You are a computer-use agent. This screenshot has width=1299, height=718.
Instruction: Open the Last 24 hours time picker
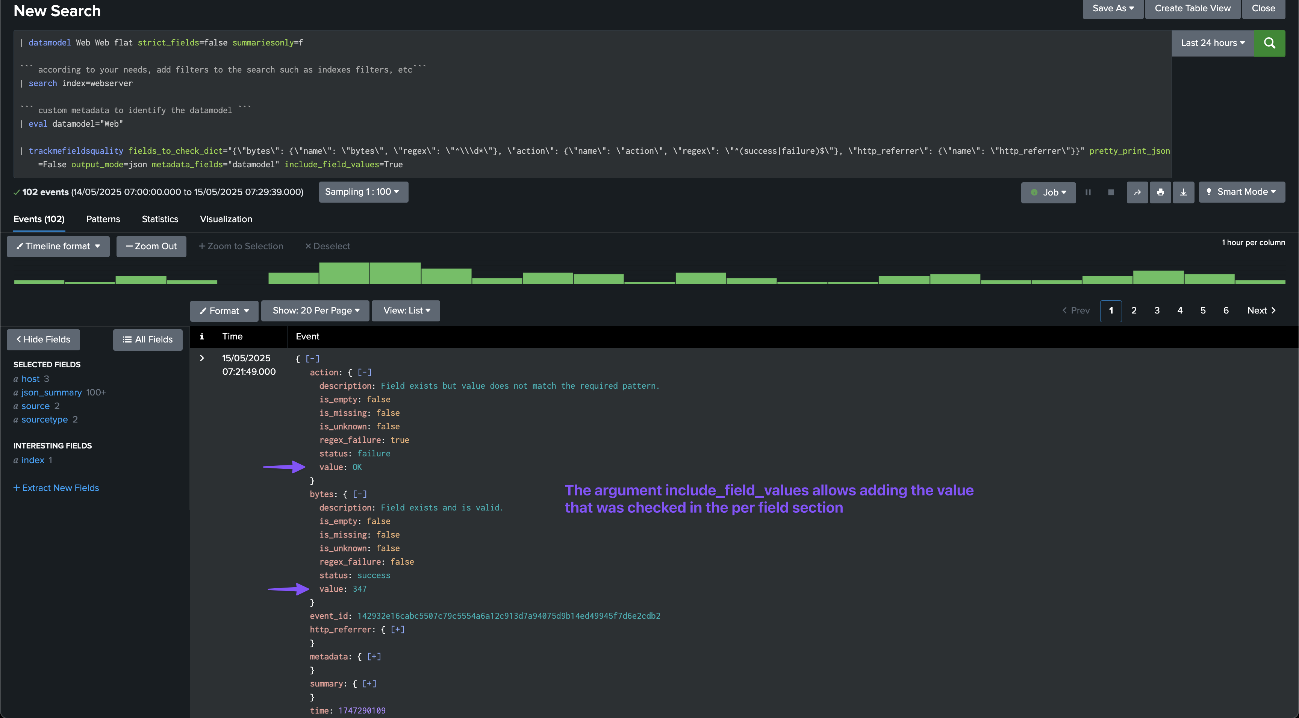pos(1212,43)
